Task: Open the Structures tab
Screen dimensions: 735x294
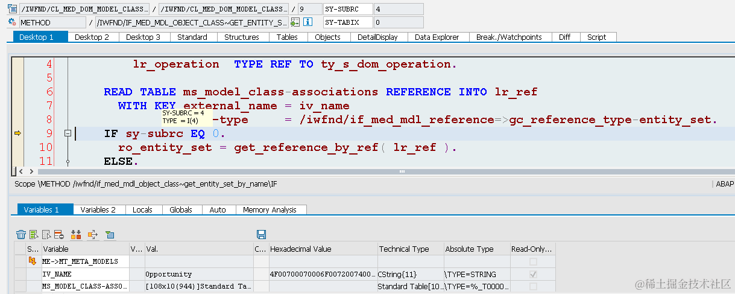Action: pos(242,37)
